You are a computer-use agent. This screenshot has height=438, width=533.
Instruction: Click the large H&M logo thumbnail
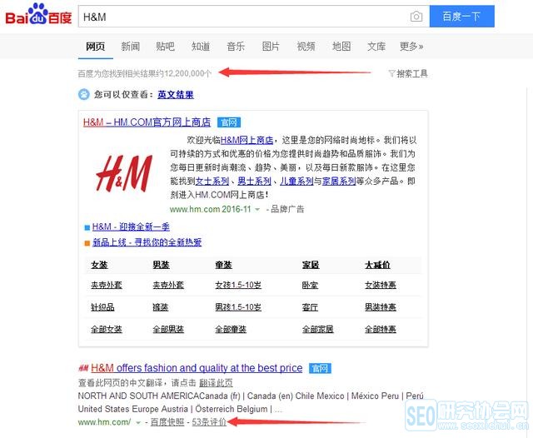pos(124,173)
